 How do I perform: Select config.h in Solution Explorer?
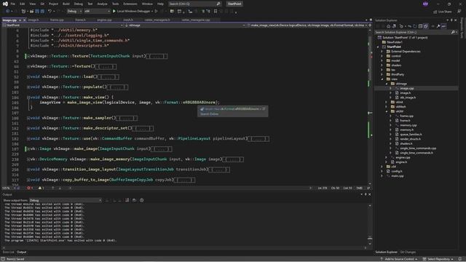tap(396, 171)
